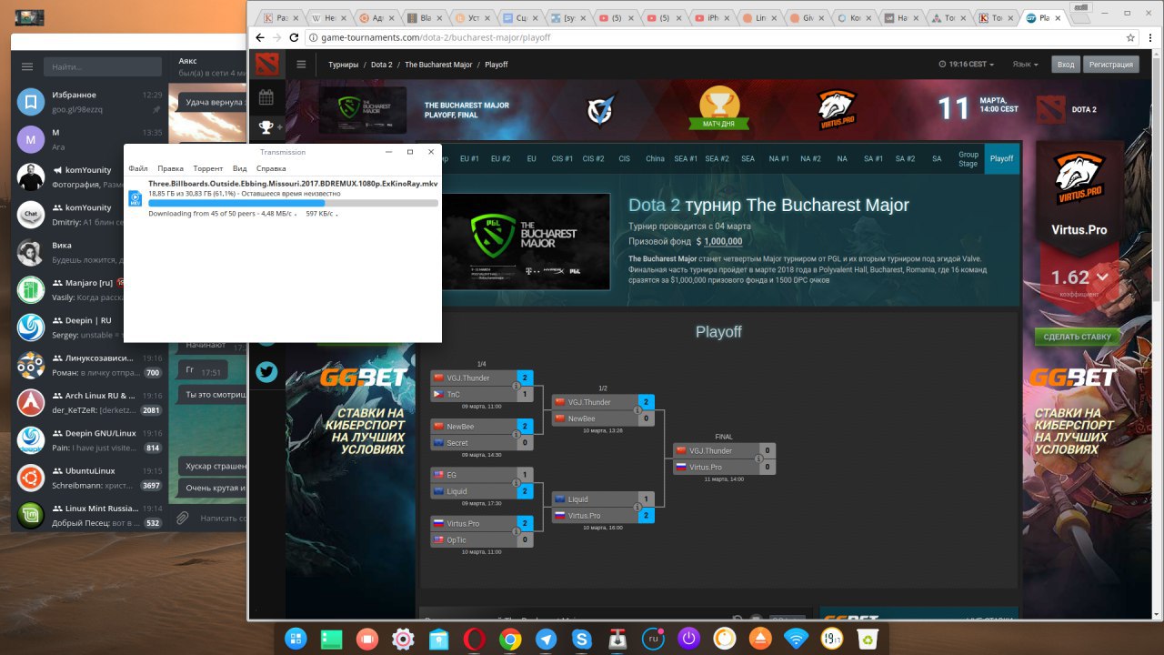Show info for the FINAL match
The image size is (1164, 655).
(x=759, y=458)
